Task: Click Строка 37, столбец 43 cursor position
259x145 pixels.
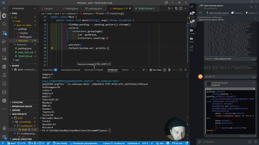Action: (114, 143)
